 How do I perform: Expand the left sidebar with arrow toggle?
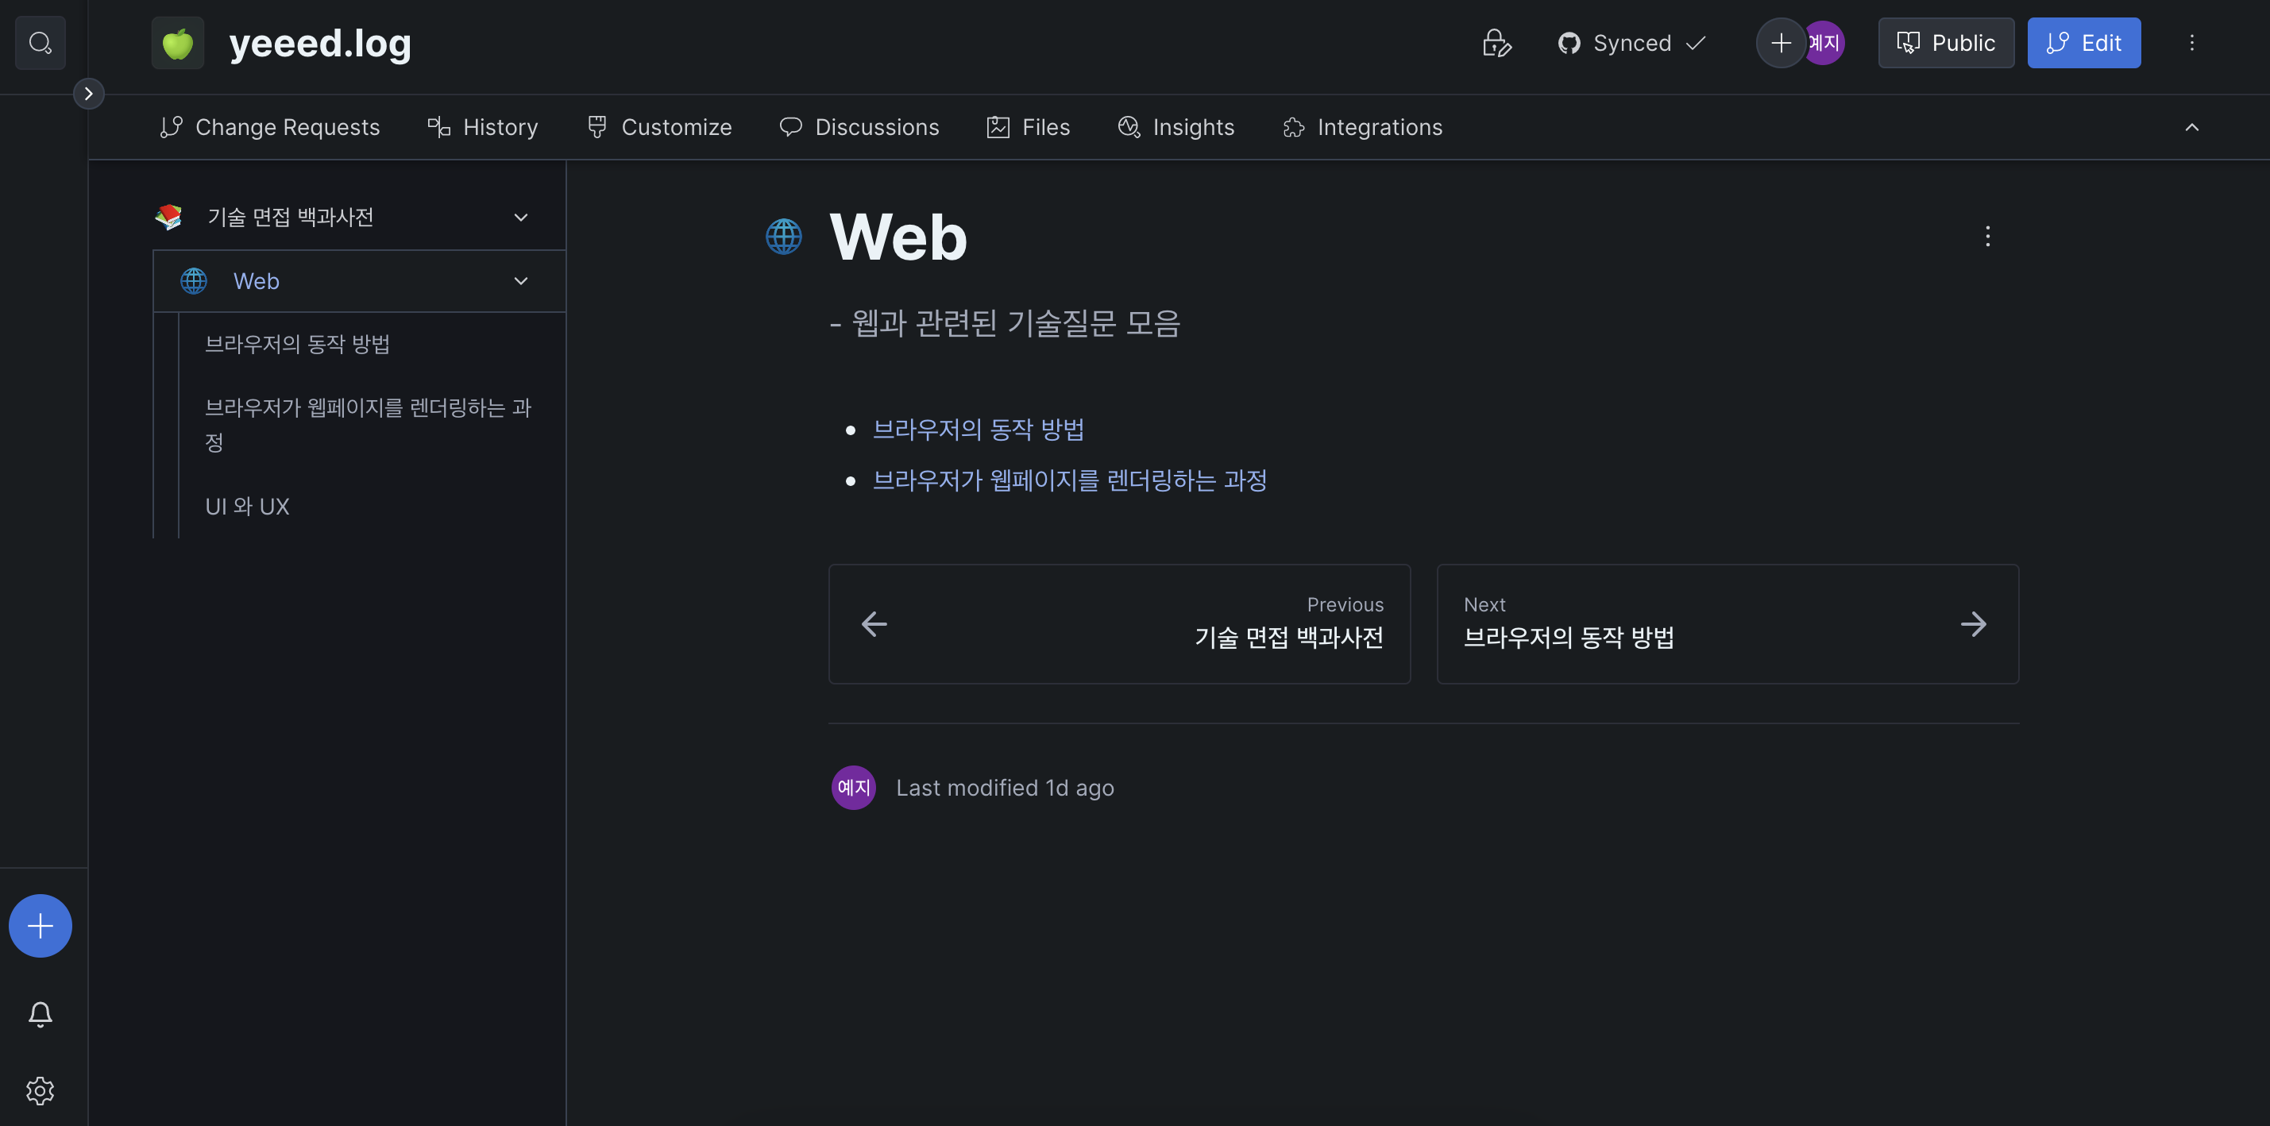(88, 94)
